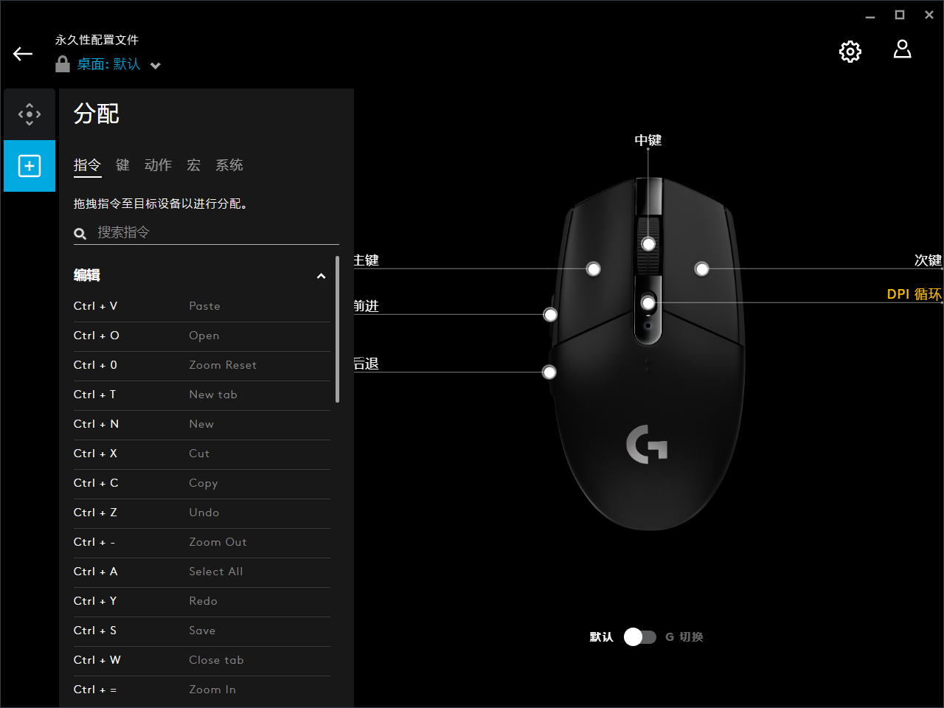This screenshot has width=944, height=708.
Task: Select the forward (前进) side button marker
Action: [x=550, y=315]
